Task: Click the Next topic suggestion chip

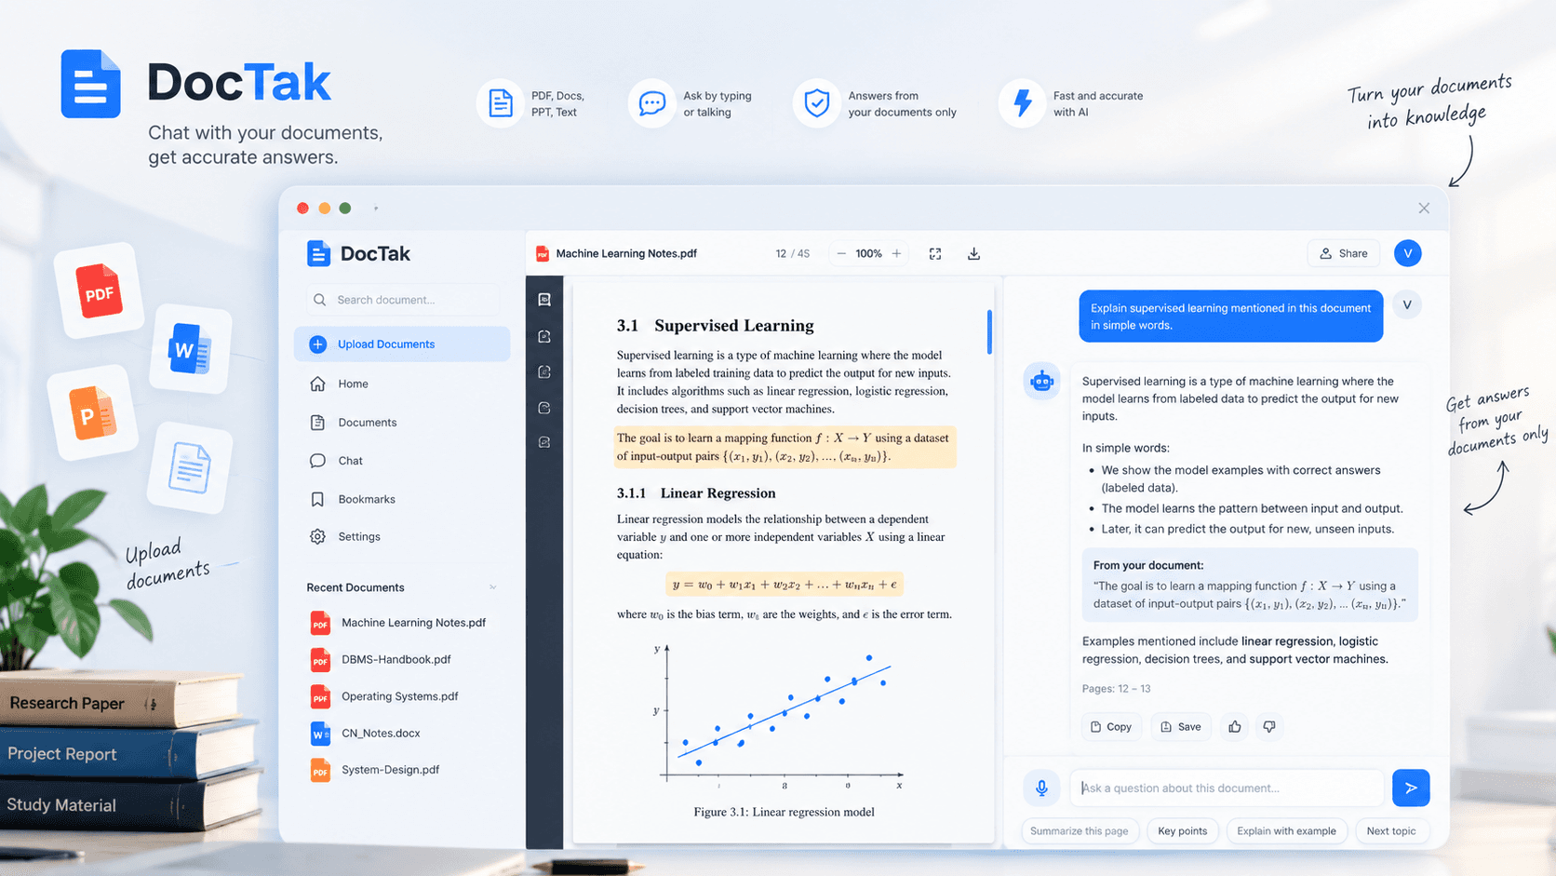Action: point(1391,831)
